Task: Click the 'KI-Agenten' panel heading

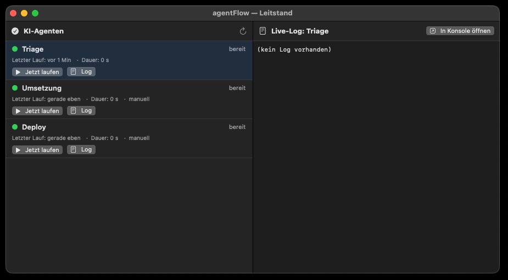Action: [44, 31]
